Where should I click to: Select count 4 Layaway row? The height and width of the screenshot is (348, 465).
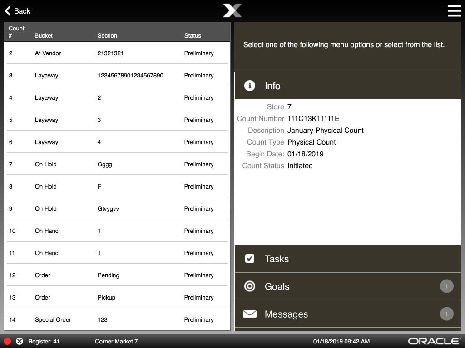click(x=117, y=97)
